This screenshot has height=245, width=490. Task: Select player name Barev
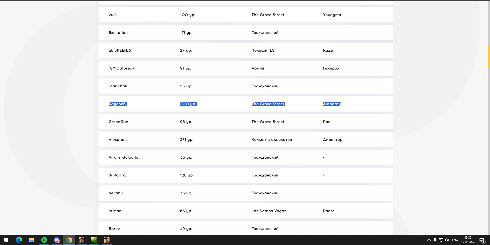click(114, 229)
